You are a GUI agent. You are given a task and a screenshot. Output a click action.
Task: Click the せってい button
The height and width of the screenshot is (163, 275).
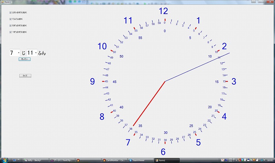(x=24, y=59)
